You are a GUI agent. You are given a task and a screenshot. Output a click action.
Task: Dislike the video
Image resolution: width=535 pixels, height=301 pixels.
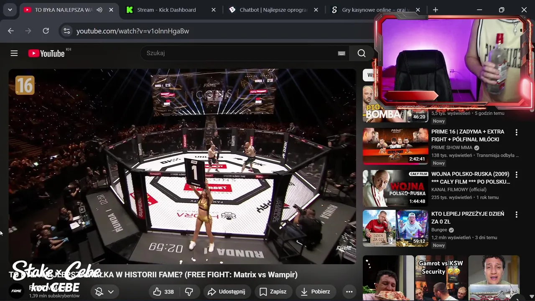coord(189,291)
